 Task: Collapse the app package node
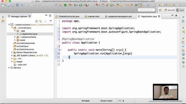(15, 31)
